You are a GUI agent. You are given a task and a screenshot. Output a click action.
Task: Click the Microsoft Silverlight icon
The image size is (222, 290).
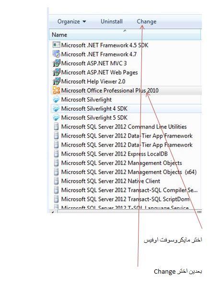pyautogui.click(x=56, y=100)
